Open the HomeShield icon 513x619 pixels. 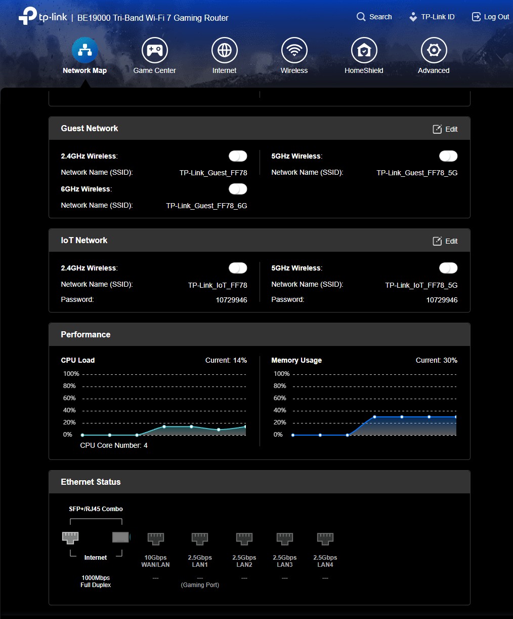pos(364,50)
